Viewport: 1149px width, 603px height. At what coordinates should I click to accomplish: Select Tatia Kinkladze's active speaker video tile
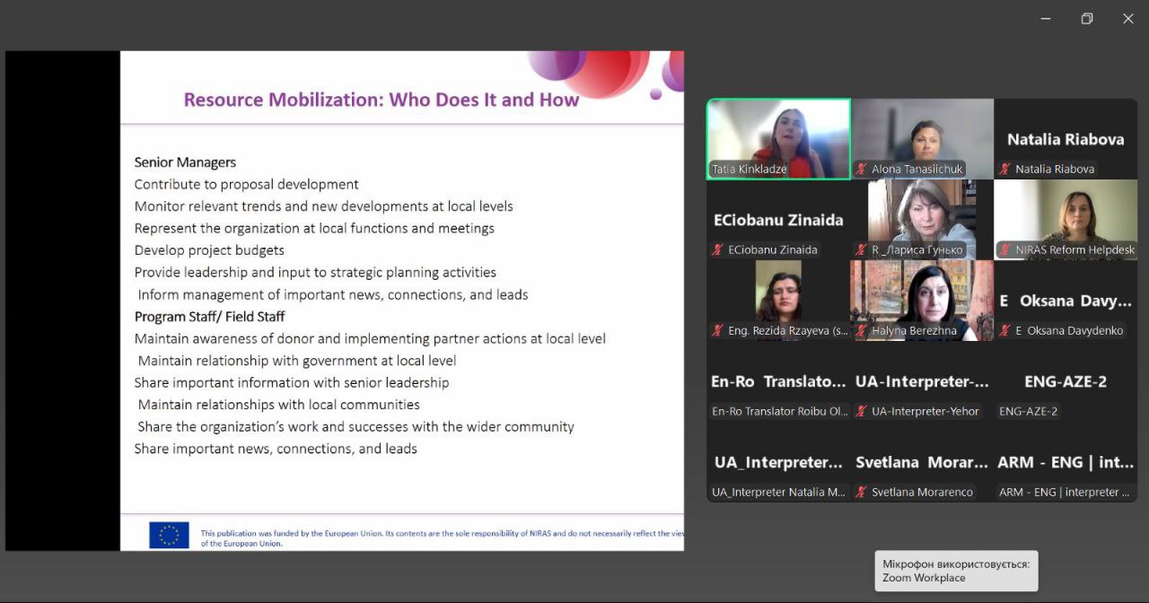tap(778, 135)
